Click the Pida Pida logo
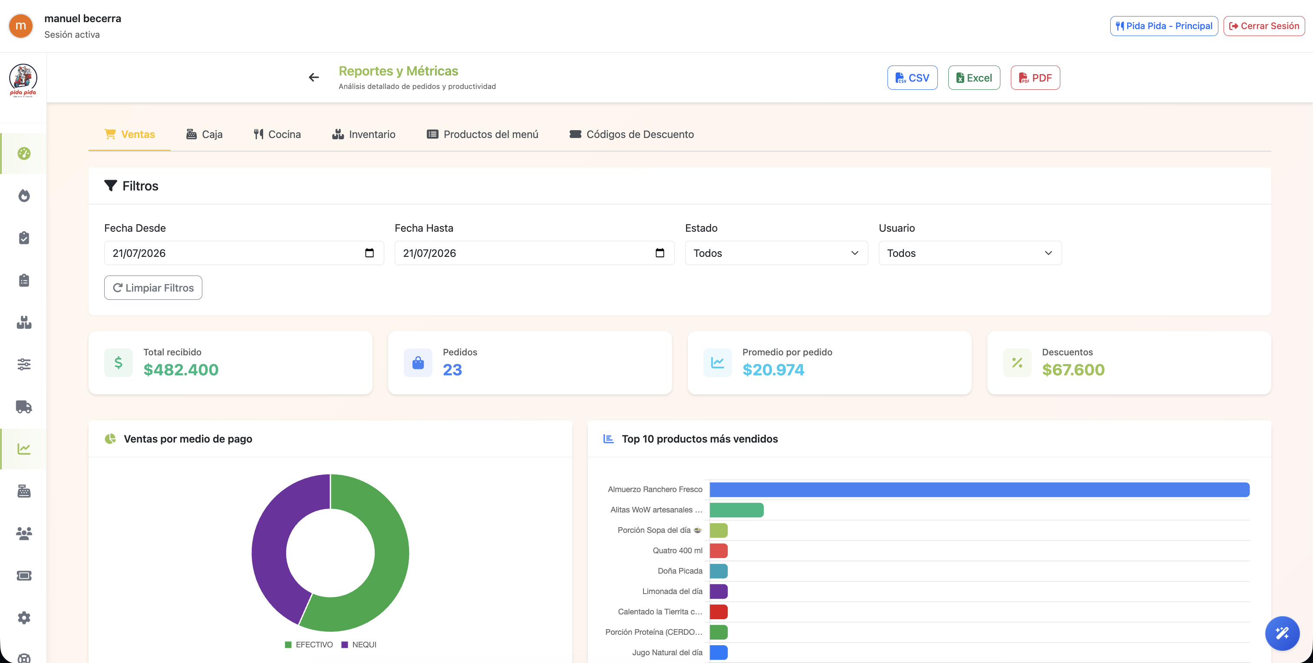 23,80
